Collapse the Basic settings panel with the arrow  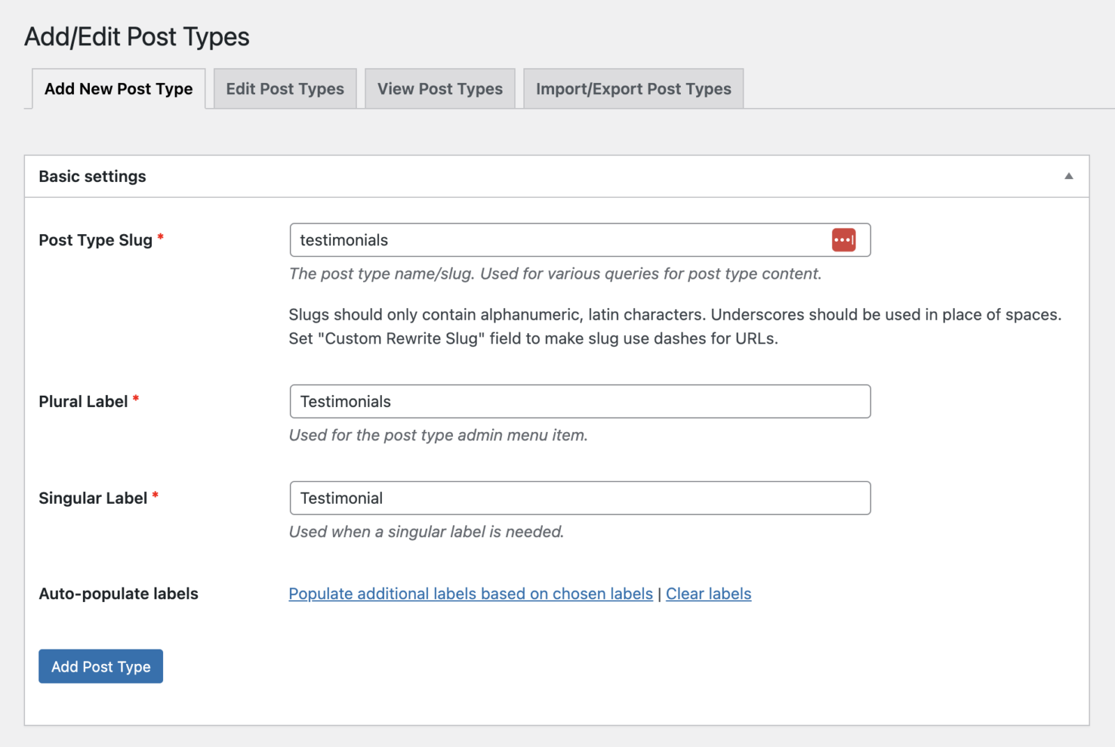click(1068, 176)
